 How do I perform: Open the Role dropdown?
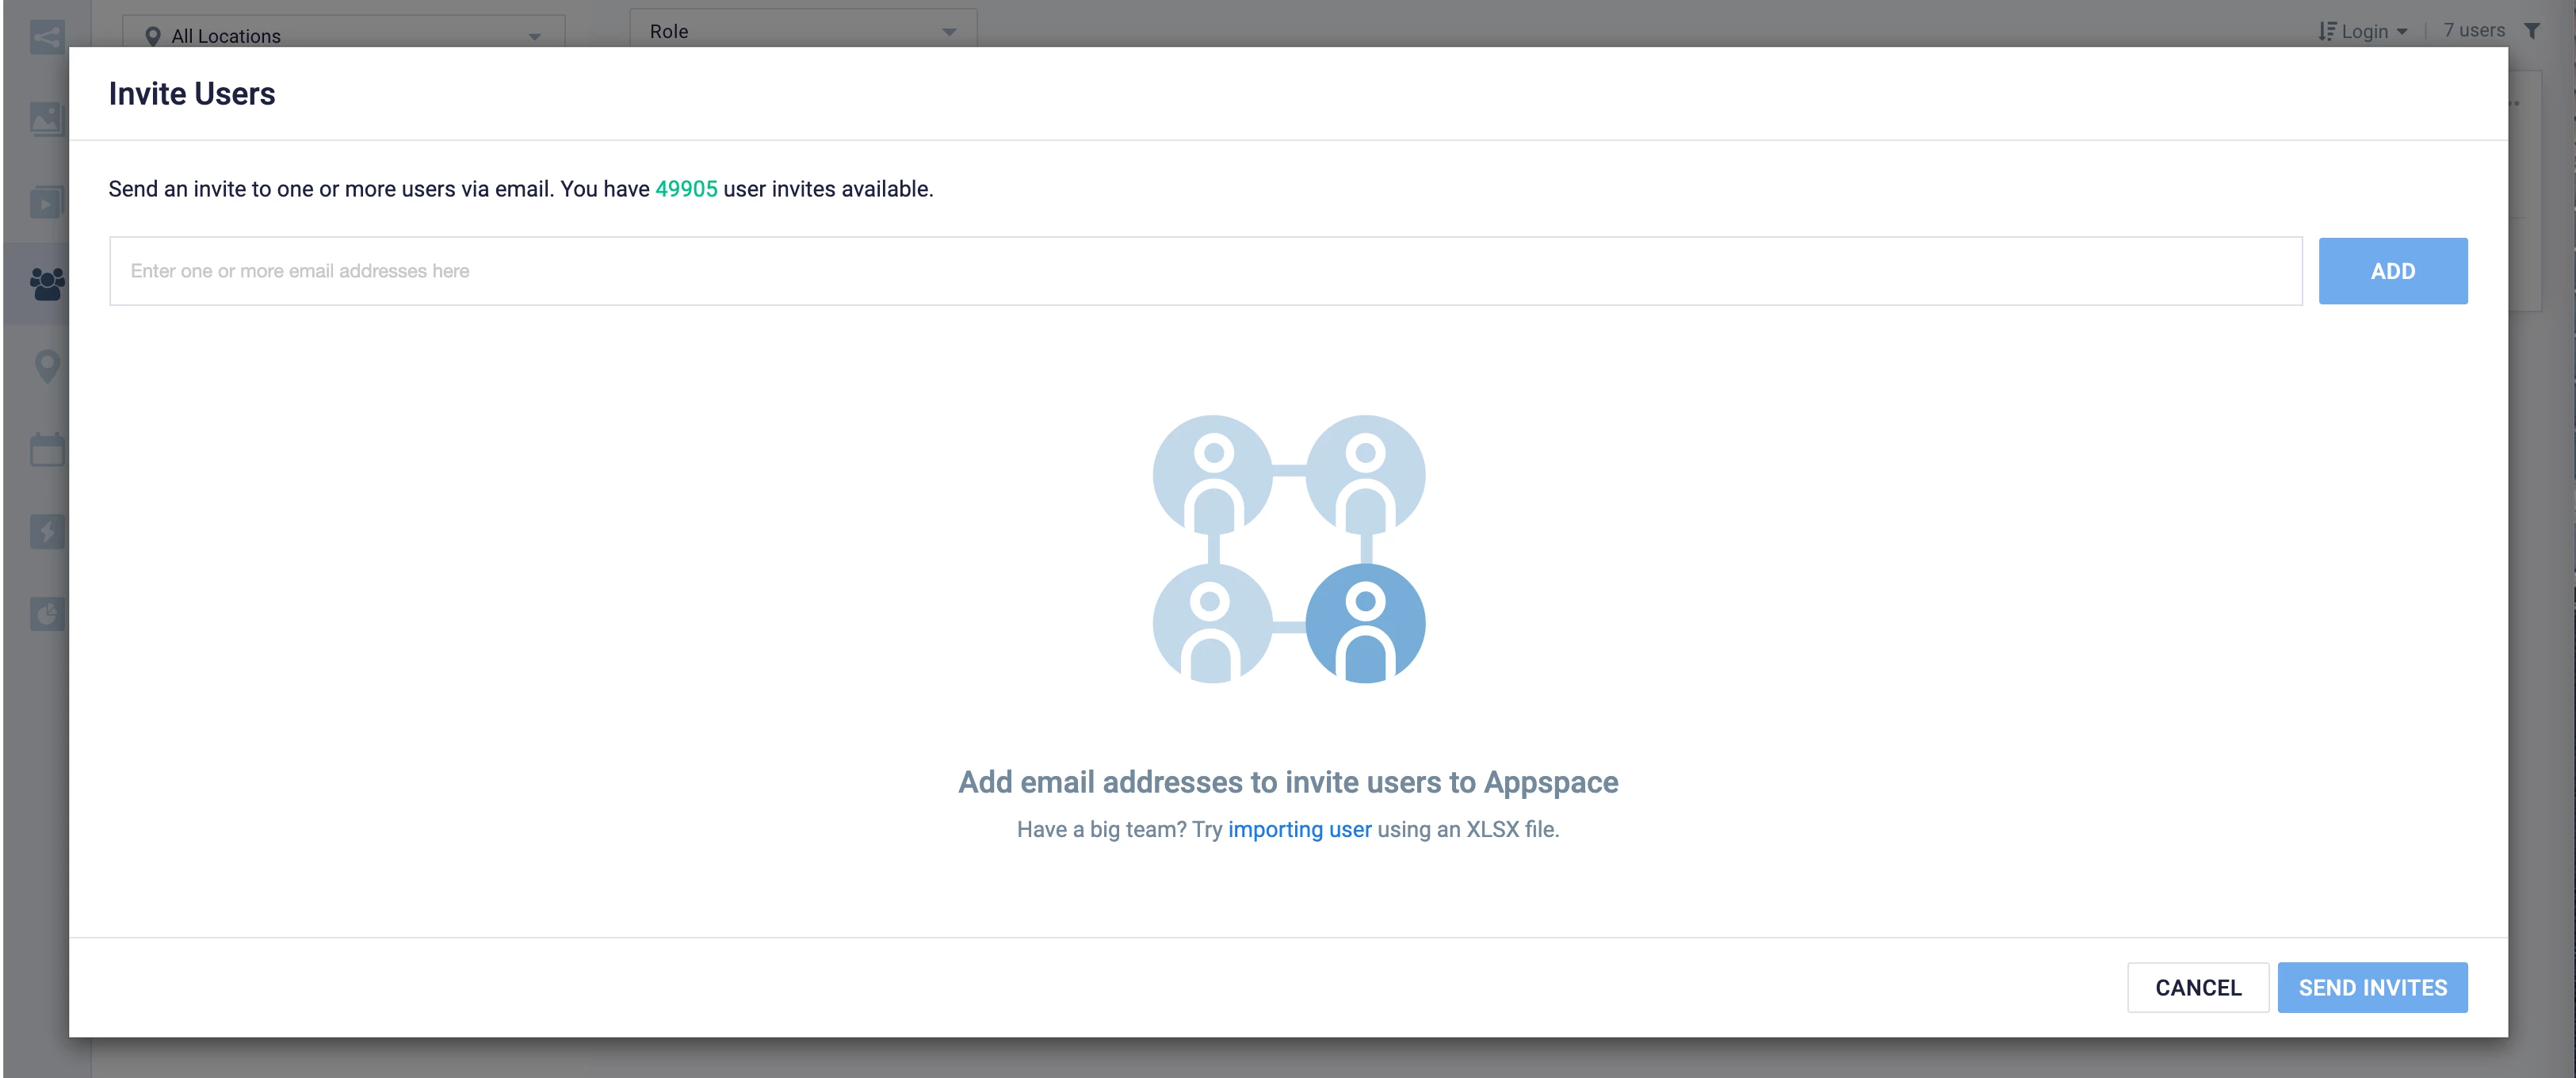pyautogui.click(x=802, y=31)
